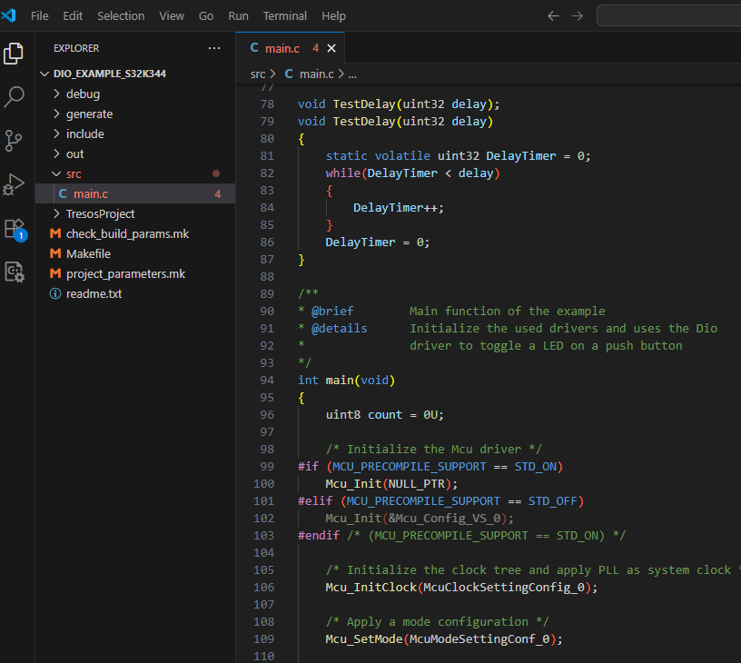
Task: Open the Terminal menu
Action: [284, 16]
